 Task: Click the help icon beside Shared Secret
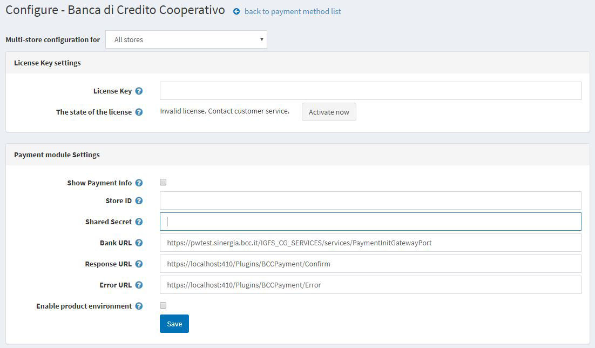click(x=139, y=222)
